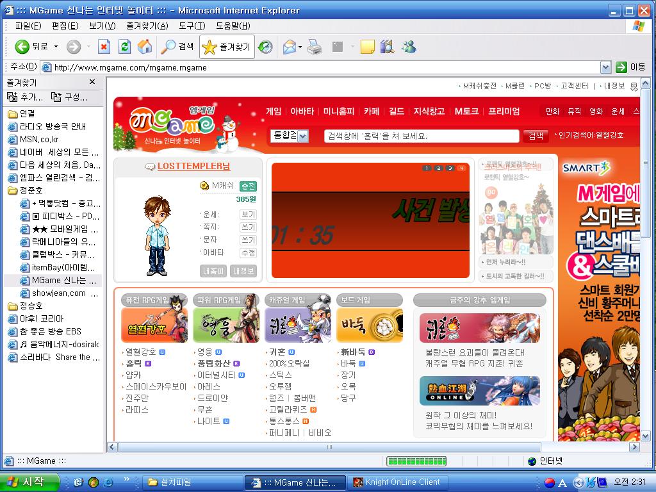Click the 열혈강호 game thumbnail
This screenshot has height=492, width=656.
click(x=154, y=325)
